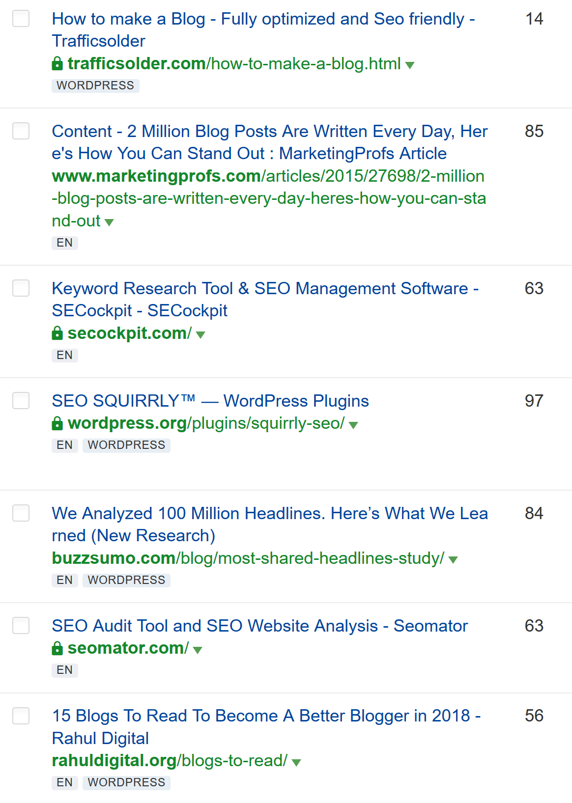This screenshot has height=803, width=572.
Task: Open 'SEO Audit Tool' Seomator title link
Action: [259, 626]
